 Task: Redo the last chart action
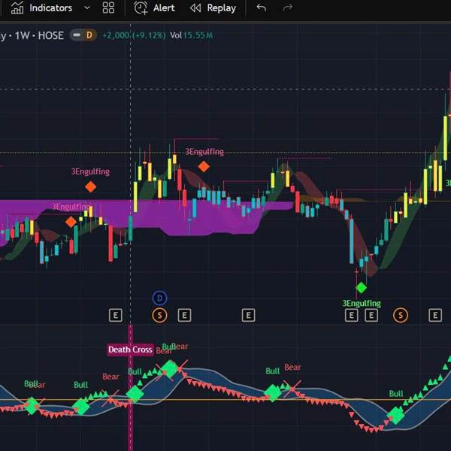point(288,8)
